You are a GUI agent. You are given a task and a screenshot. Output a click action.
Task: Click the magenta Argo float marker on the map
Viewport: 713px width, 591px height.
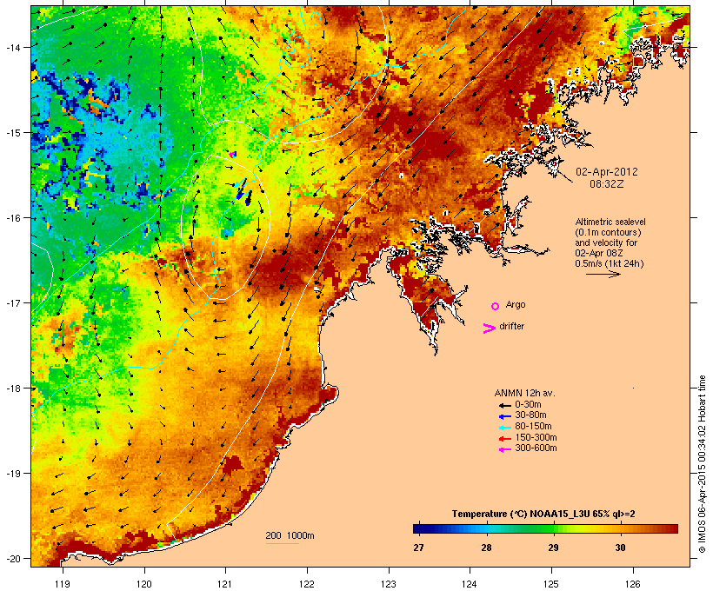(x=232, y=155)
